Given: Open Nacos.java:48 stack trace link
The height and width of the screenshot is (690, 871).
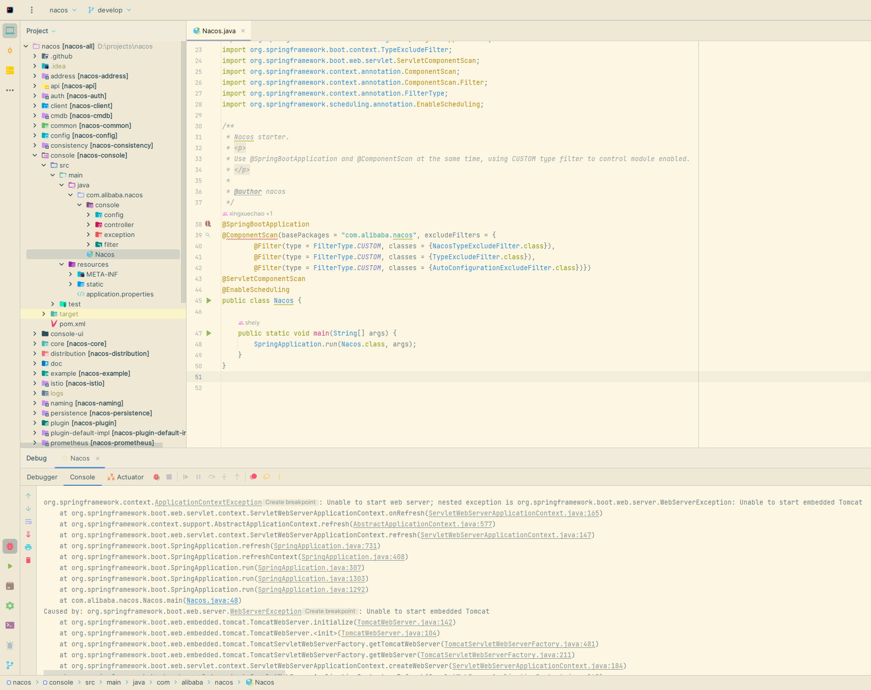Looking at the screenshot, I should [x=212, y=600].
